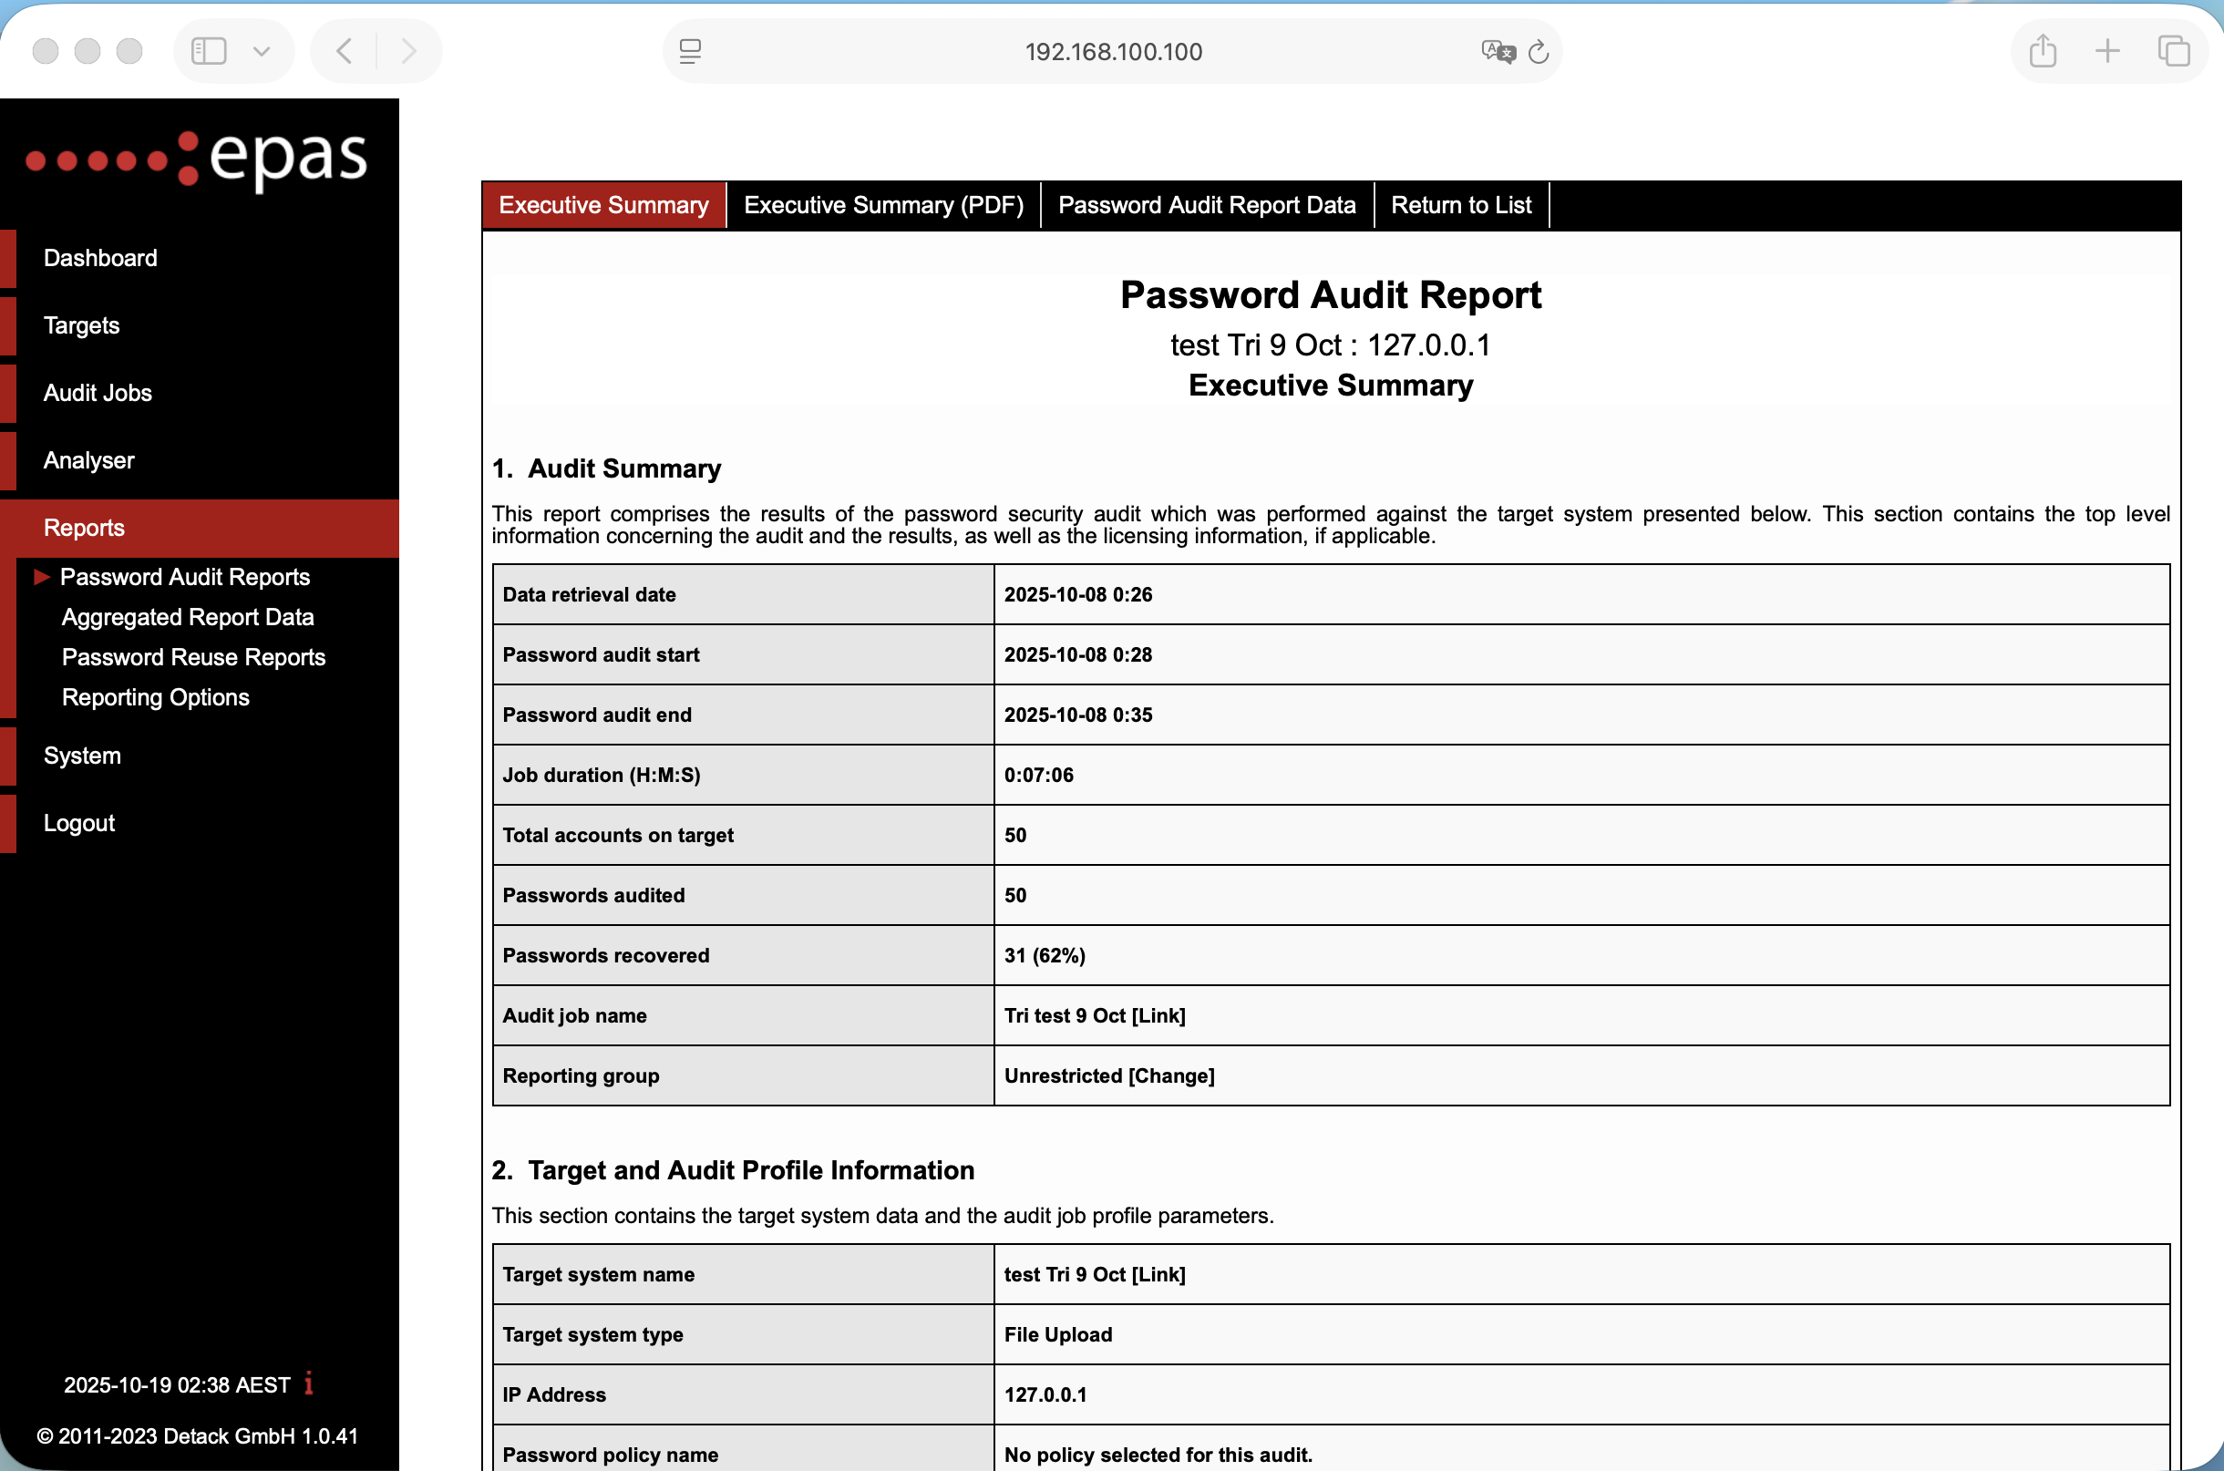Collapse the Reports section in the sidebar
The image size is (2224, 1471).
(85, 527)
